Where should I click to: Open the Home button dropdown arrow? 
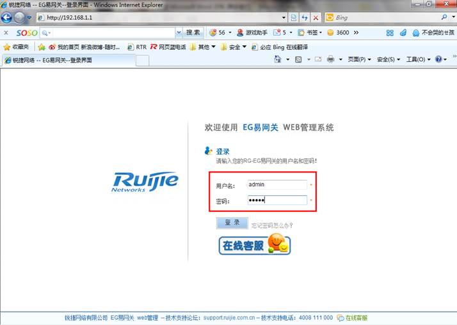pos(287,59)
